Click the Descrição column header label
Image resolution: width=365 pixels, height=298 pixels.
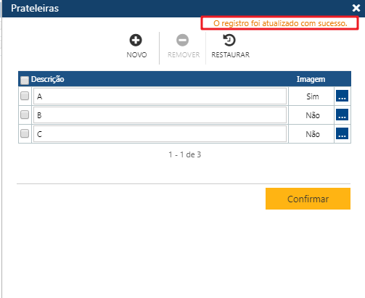tap(48, 79)
